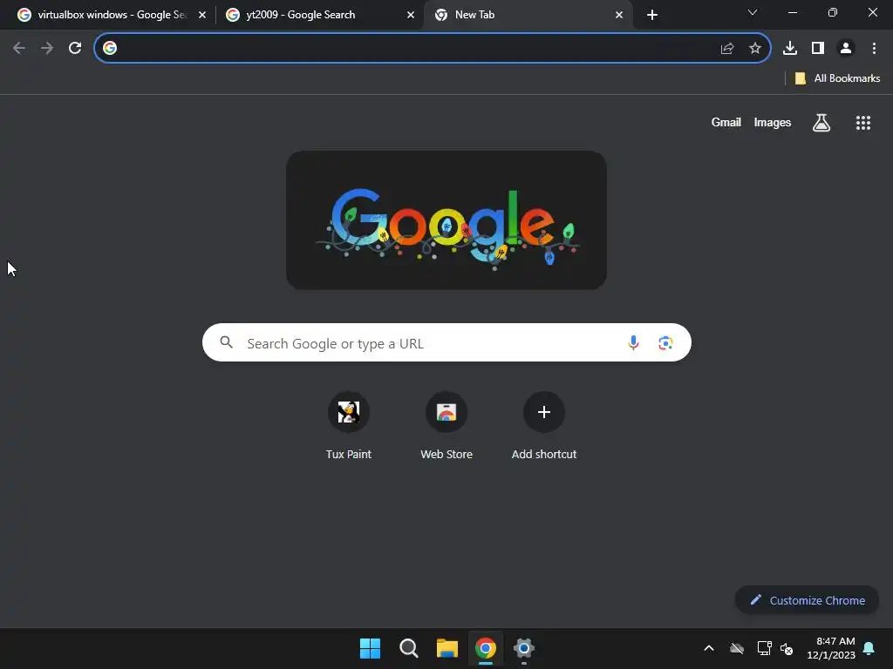
Task: Open the Google apps grid
Action: [863, 122]
